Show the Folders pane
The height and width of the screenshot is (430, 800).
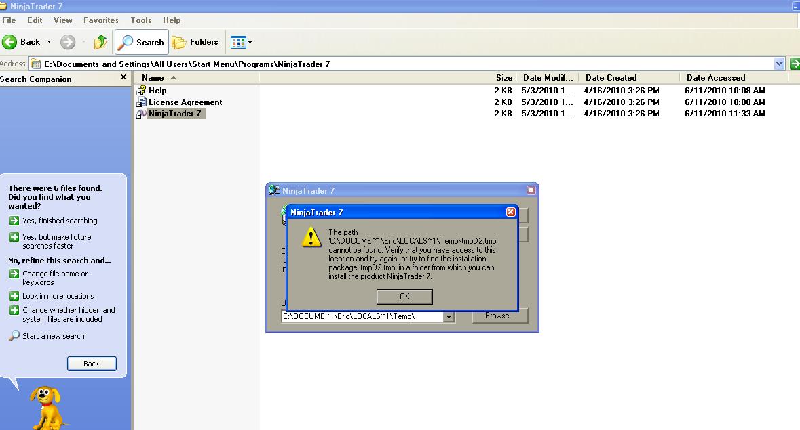pos(195,42)
